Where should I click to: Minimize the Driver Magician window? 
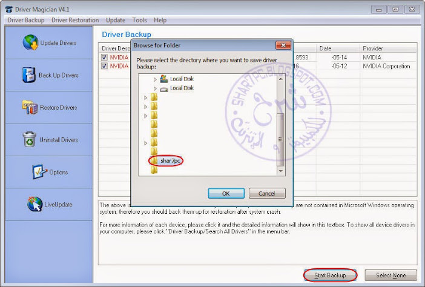pos(378,10)
